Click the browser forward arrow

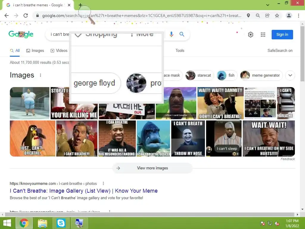[x=16, y=16]
